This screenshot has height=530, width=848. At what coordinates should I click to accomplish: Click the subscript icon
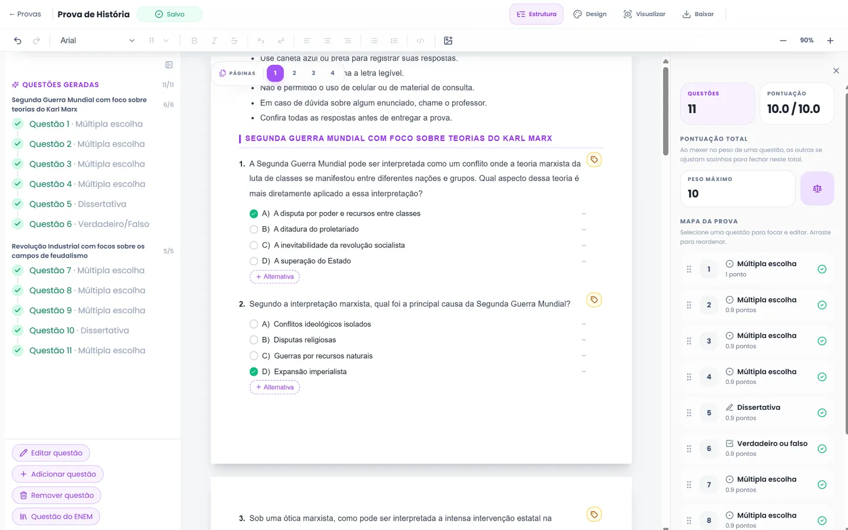click(260, 41)
